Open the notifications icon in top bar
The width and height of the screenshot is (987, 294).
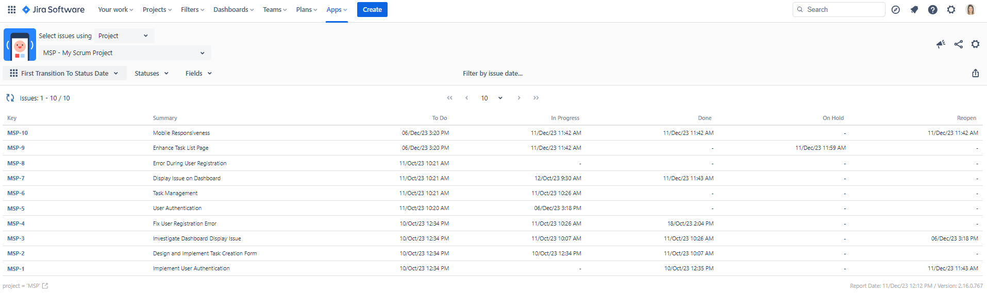[x=914, y=10]
